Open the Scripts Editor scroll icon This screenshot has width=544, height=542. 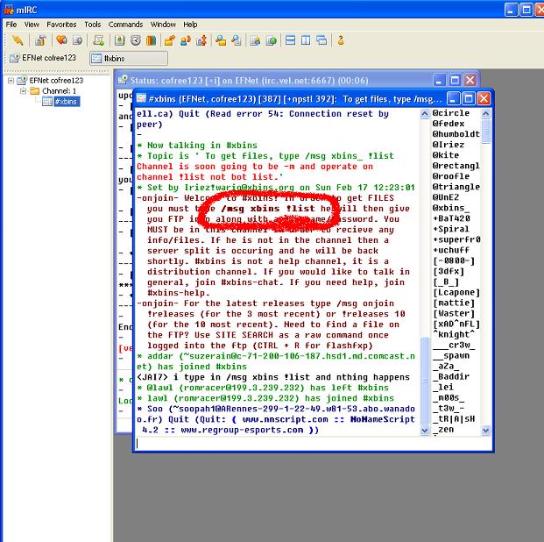coord(98,40)
